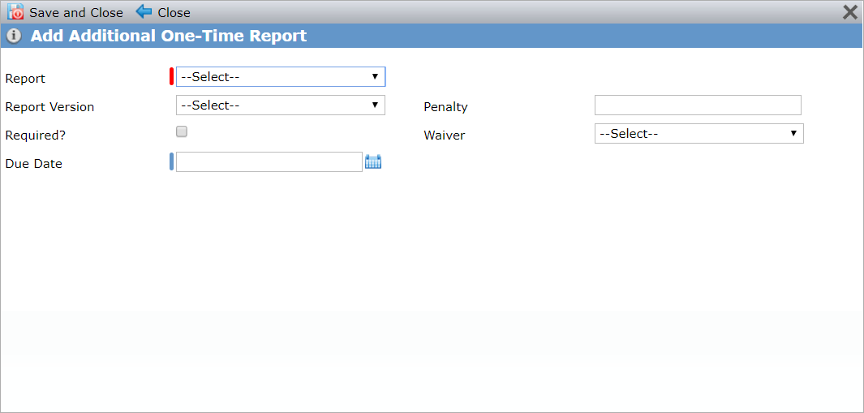Click the "Penalty" label
This screenshot has height=413, width=864.
pos(445,107)
